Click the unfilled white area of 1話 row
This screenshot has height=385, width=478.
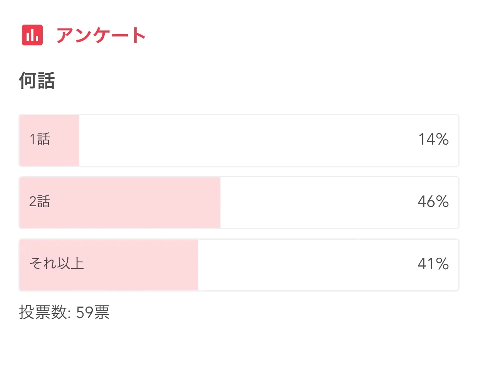(x=246, y=140)
